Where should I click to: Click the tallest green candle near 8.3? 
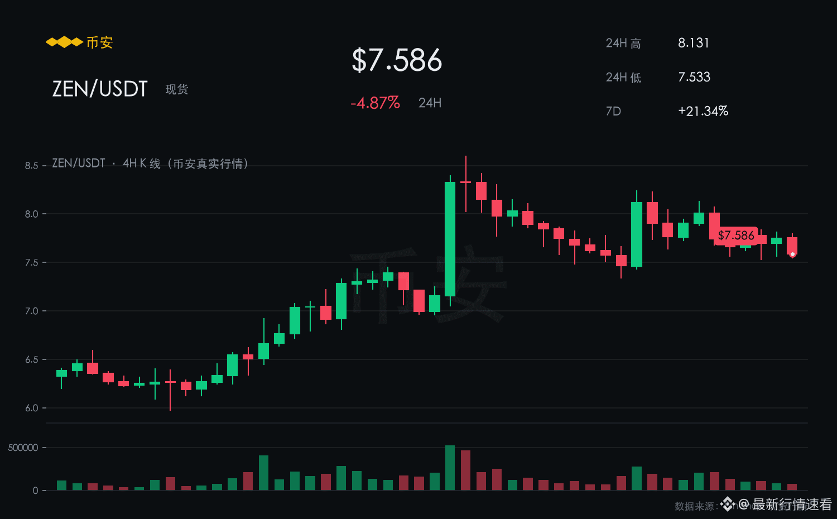pos(450,239)
